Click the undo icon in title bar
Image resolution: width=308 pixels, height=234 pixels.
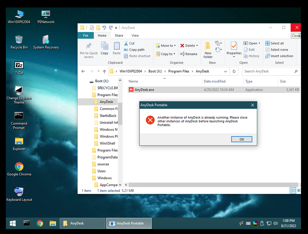[104, 28]
